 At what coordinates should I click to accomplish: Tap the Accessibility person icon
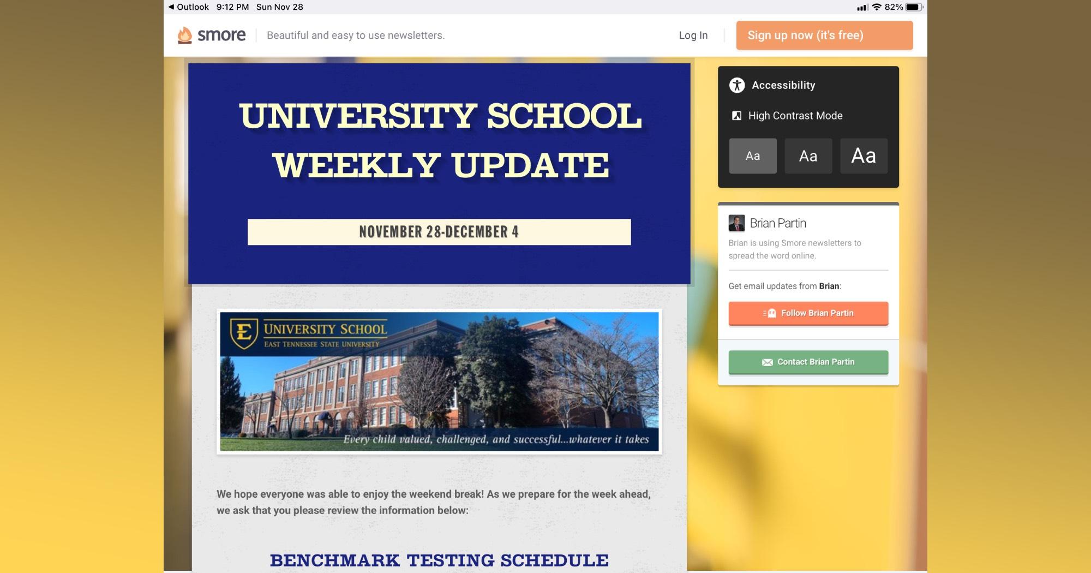click(737, 85)
